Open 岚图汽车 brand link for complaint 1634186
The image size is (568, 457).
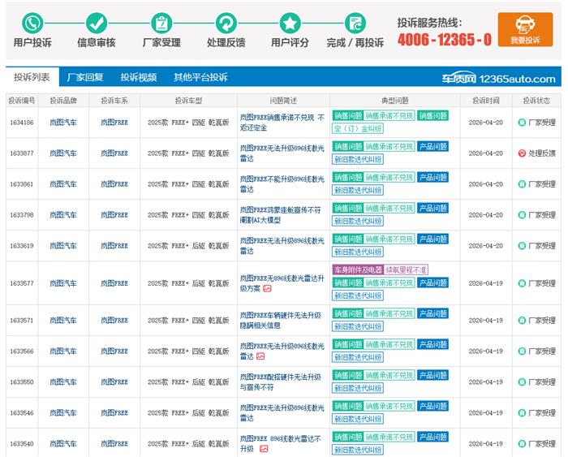(x=62, y=123)
